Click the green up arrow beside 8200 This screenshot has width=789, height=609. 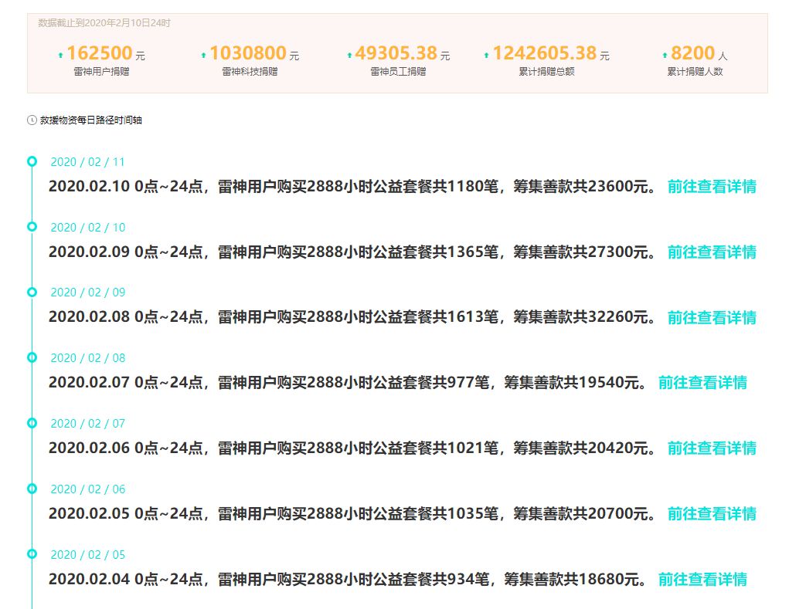[665, 56]
